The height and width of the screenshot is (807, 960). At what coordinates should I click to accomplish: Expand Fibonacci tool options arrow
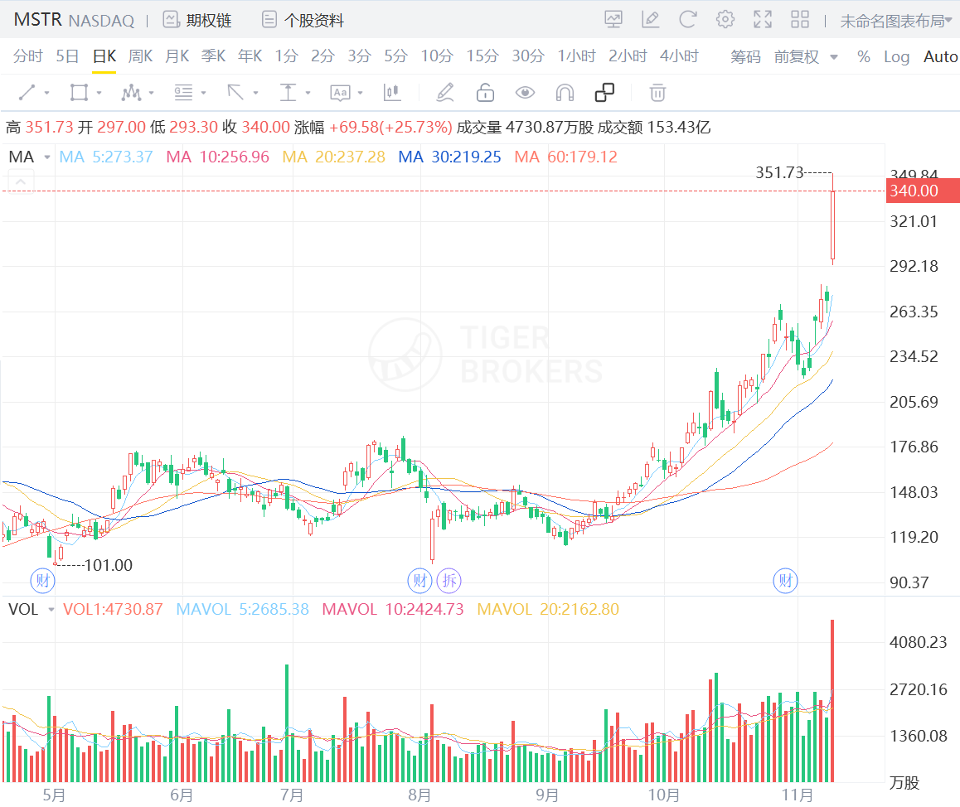click(x=203, y=93)
